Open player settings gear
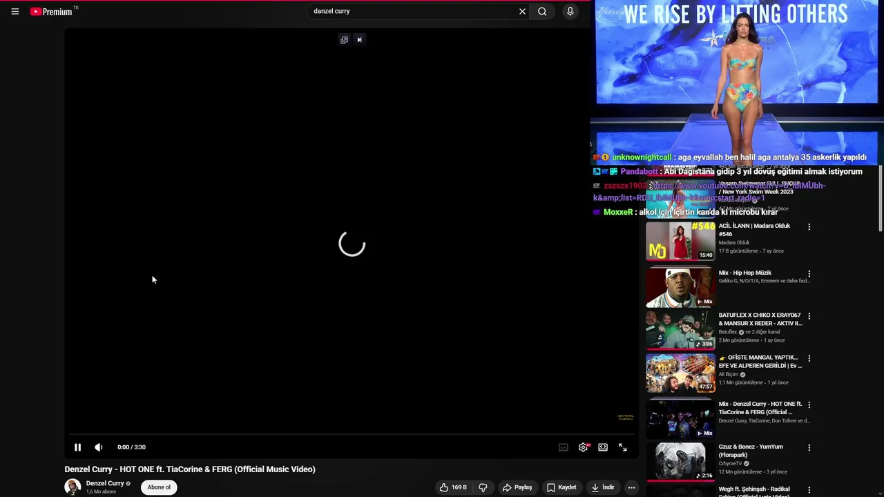884x497 pixels. tap(584, 447)
